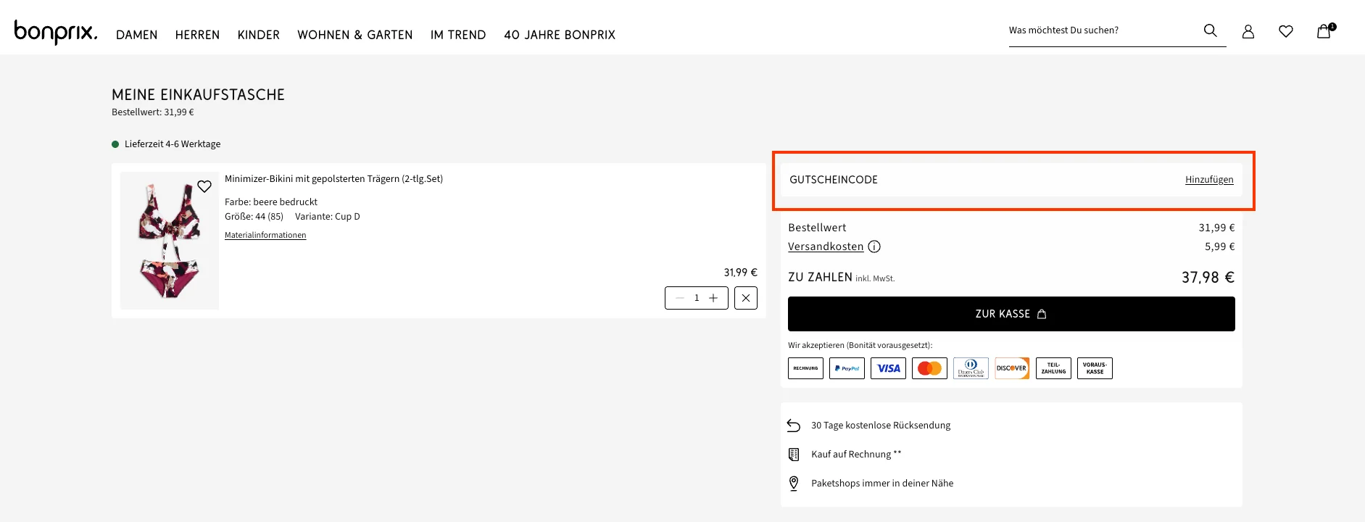
Task: Open the DAMEN menu
Action: coord(137,35)
